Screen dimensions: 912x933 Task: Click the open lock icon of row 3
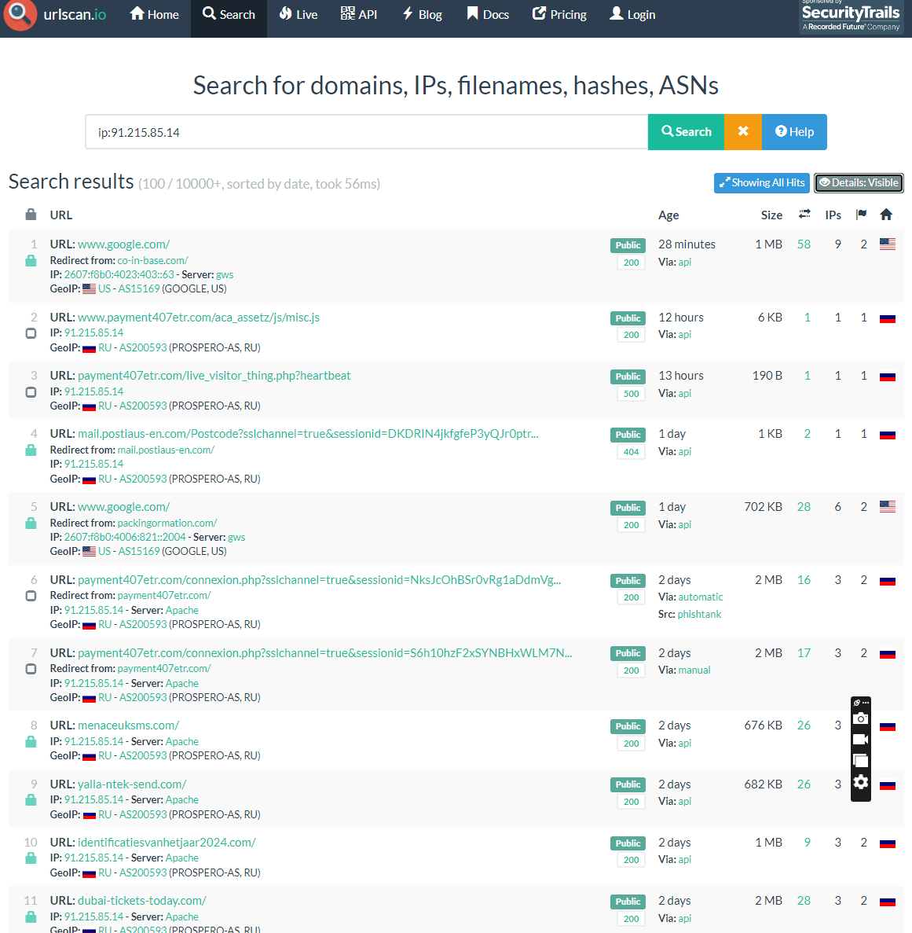[x=31, y=392]
